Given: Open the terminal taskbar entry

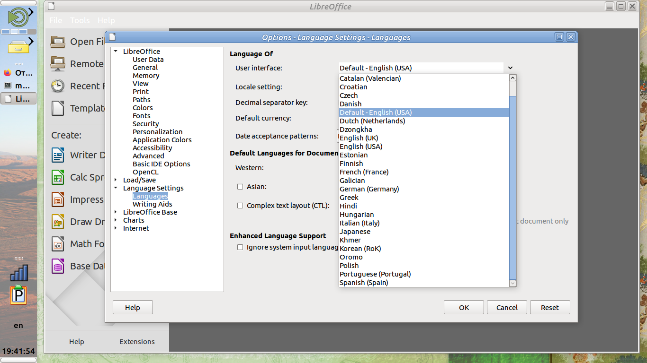Looking at the screenshot, I should pyautogui.click(x=18, y=86).
